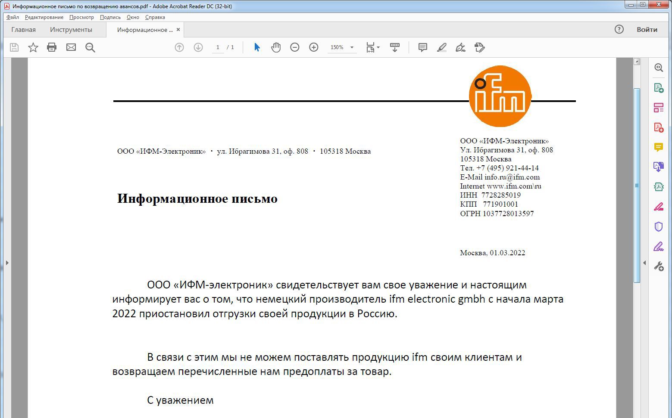Zoom in with the plus button
672x418 pixels.
click(314, 47)
